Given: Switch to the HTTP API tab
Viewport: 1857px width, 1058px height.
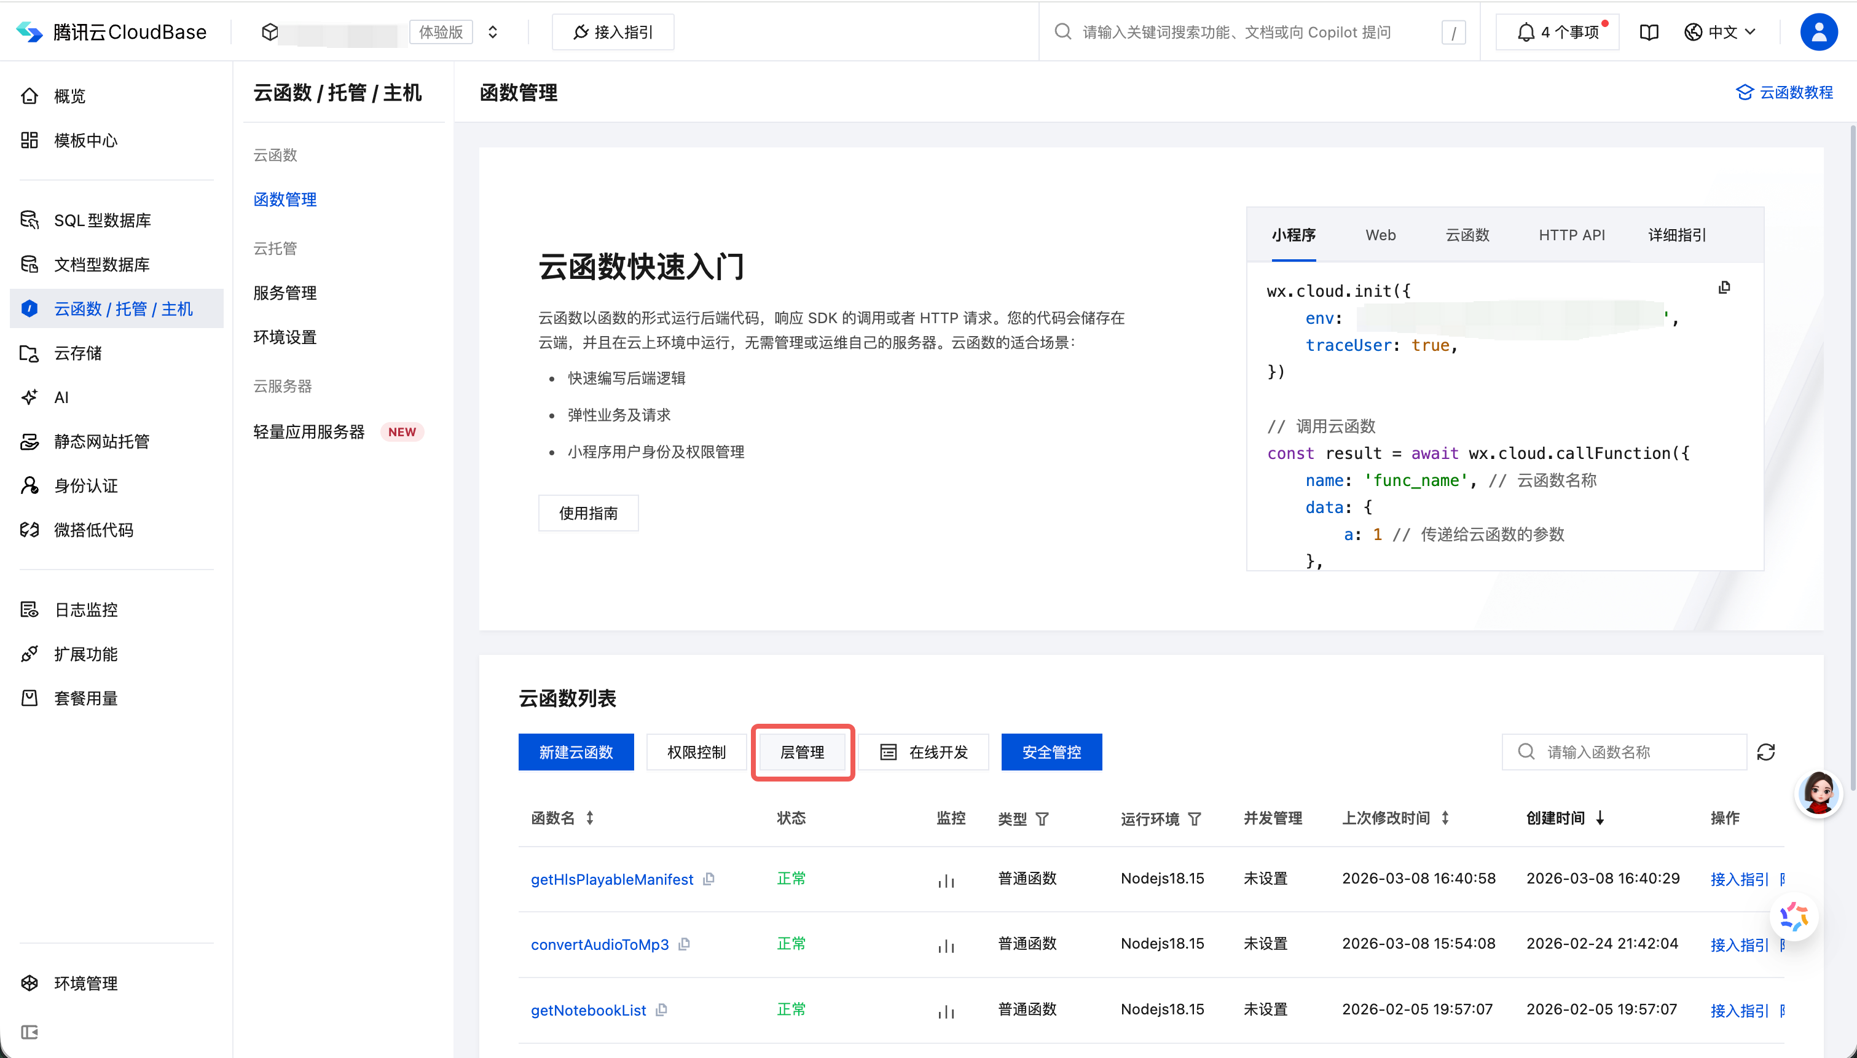Looking at the screenshot, I should click(x=1571, y=235).
